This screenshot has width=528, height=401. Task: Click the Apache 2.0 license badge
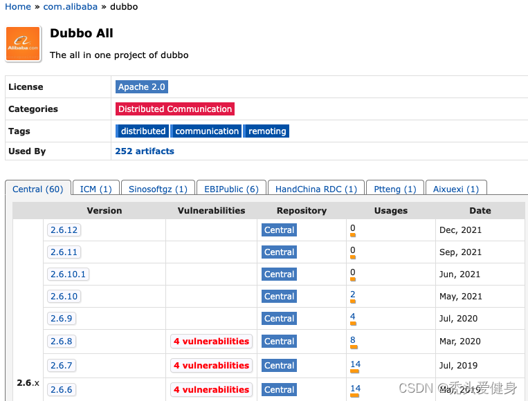coord(142,87)
